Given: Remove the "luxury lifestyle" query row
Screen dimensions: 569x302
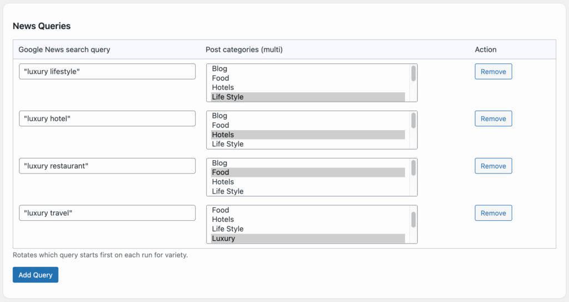Looking at the screenshot, I should pyautogui.click(x=493, y=72).
